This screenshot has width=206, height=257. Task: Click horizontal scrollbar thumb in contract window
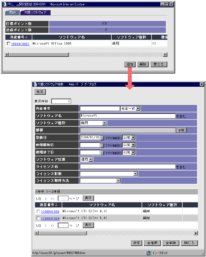pyautogui.click(x=39, y=55)
